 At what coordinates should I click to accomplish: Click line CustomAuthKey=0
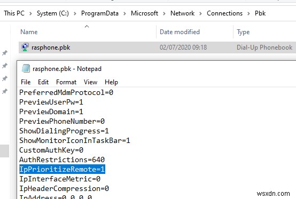pyautogui.click(x=51, y=150)
